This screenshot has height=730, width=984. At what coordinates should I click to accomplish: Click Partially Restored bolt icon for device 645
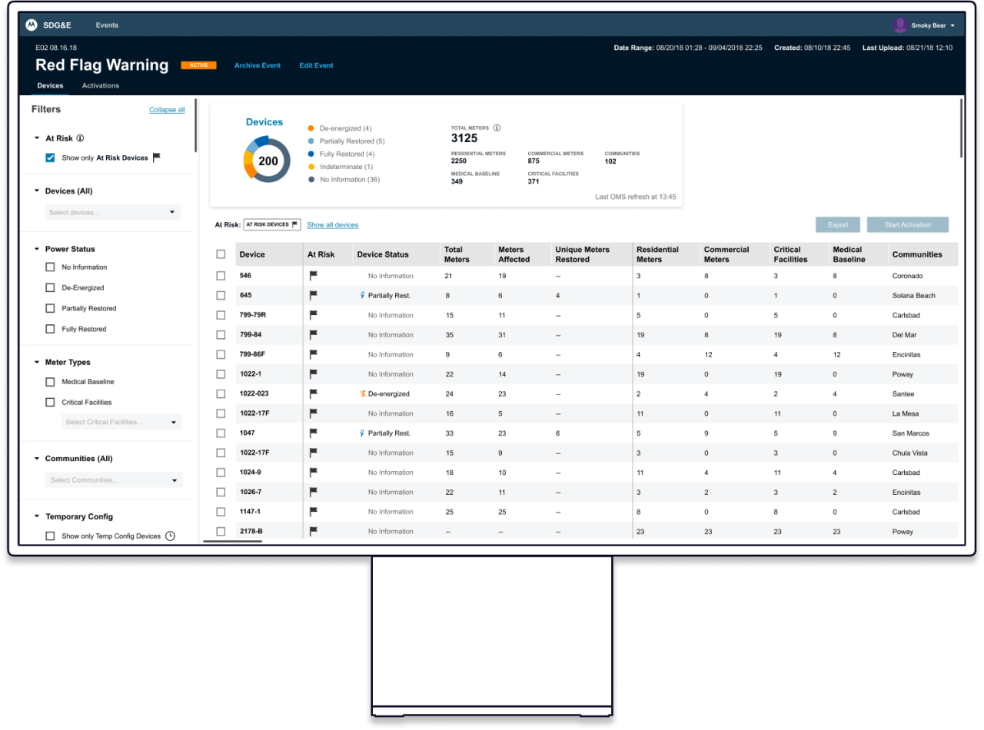[363, 295]
